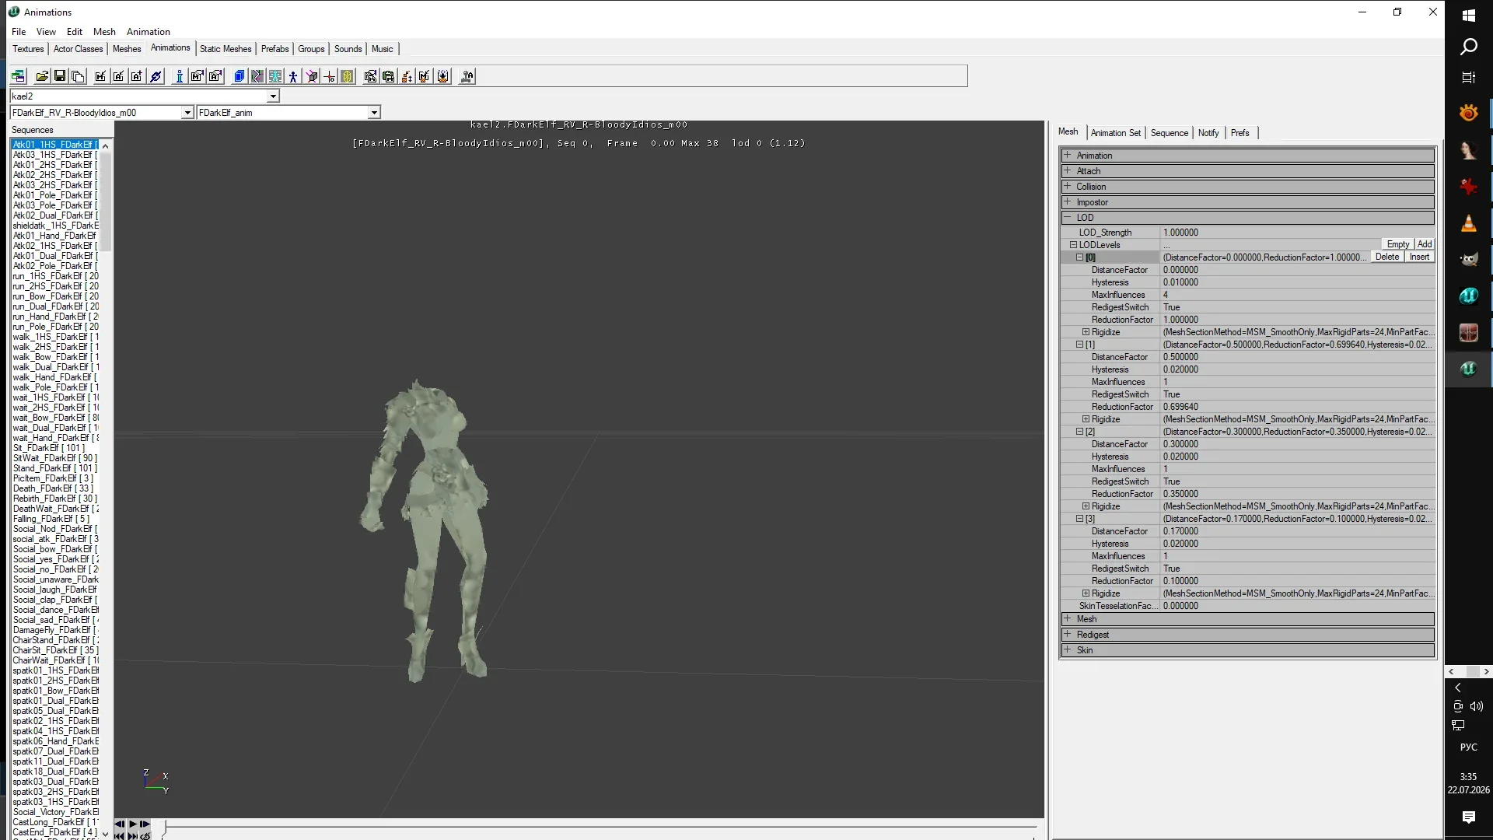This screenshot has width=1493, height=840.
Task: Play the animation
Action: coord(132,824)
